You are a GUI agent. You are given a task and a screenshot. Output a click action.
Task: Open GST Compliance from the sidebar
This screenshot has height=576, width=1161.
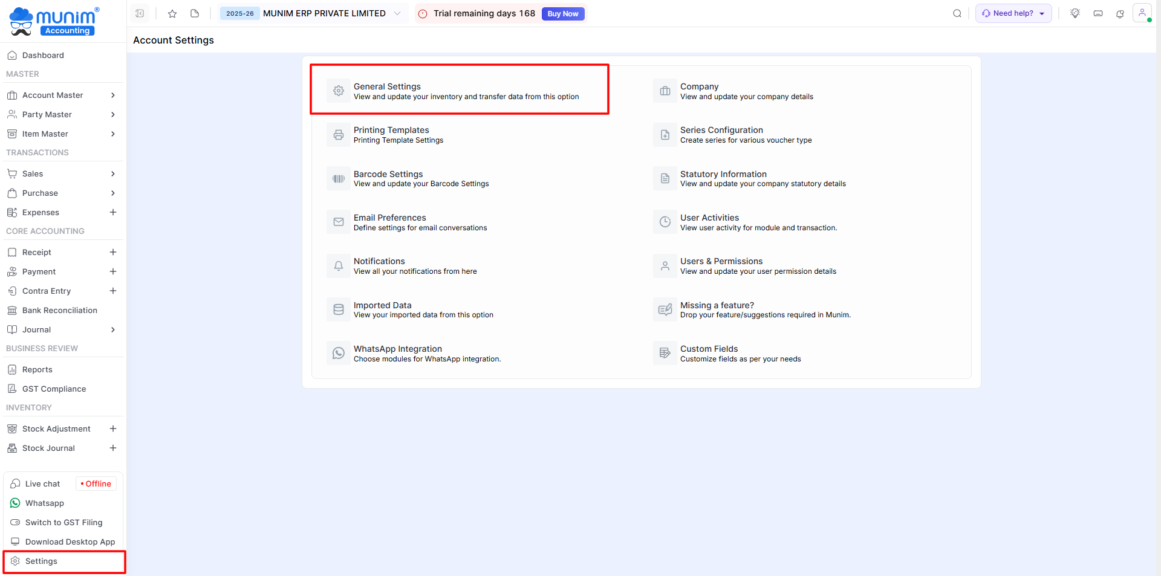point(54,389)
